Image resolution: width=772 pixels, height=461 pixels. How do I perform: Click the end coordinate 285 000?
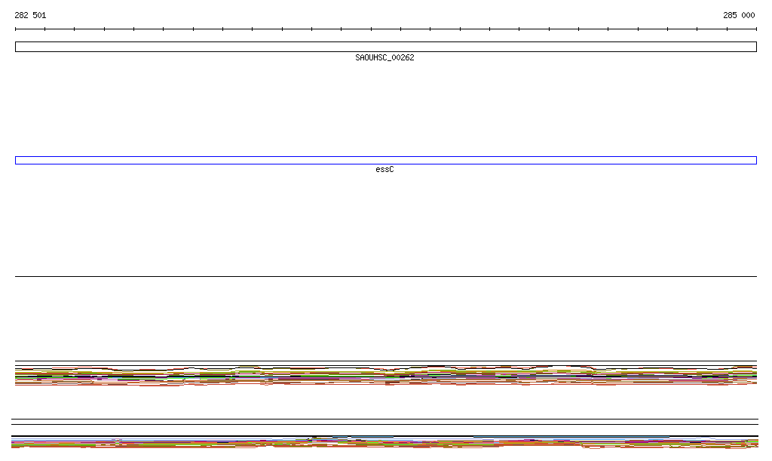738,15
